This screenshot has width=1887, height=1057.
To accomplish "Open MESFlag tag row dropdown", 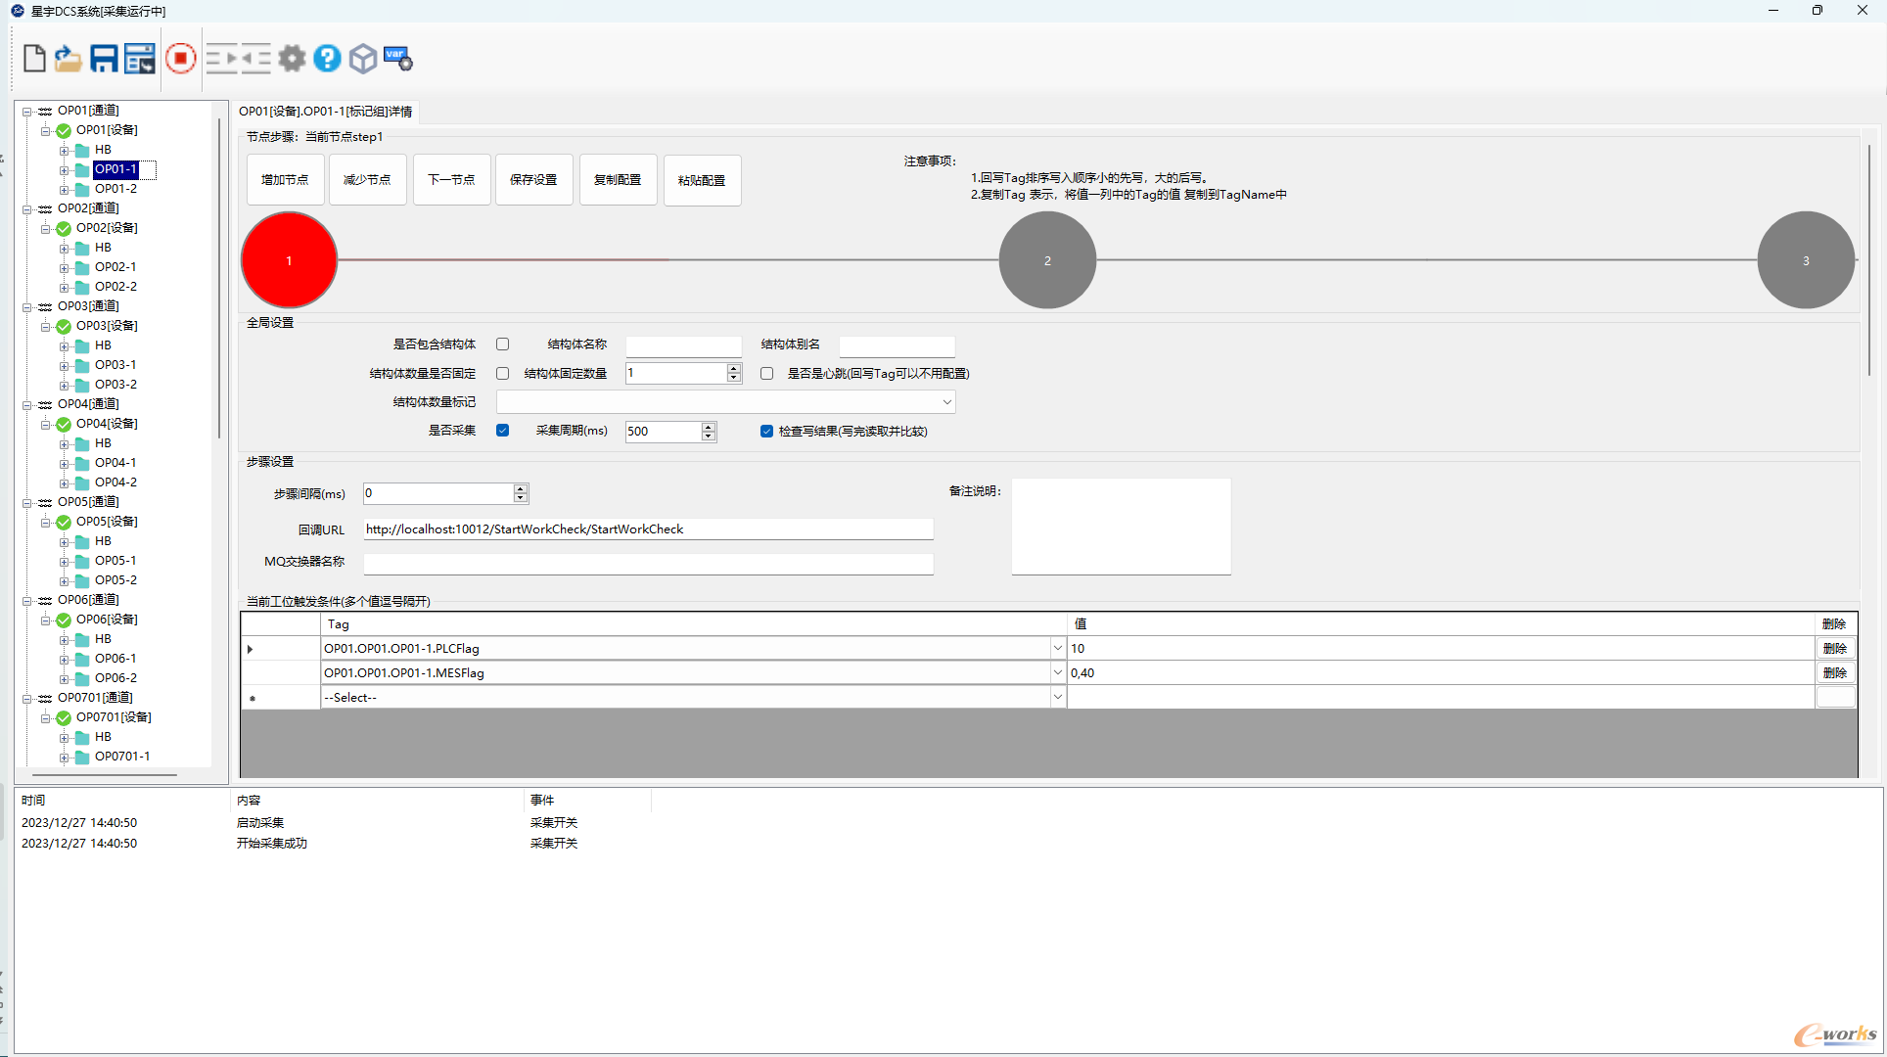I will (x=1057, y=672).
